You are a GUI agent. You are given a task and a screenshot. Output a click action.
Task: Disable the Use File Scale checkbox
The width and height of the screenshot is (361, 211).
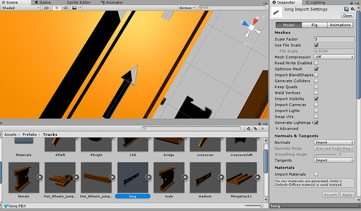[x=316, y=45]
